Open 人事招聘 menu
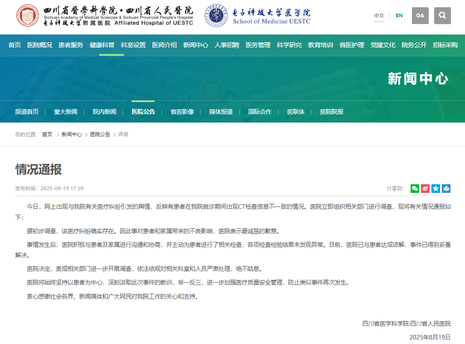465x344 pixels. (227, 45)
